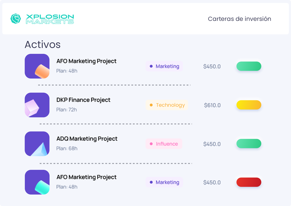This screenshot has height=206, width=291.
Task: Click the Xplosion Markets wordmark
Action: (50, 19)
